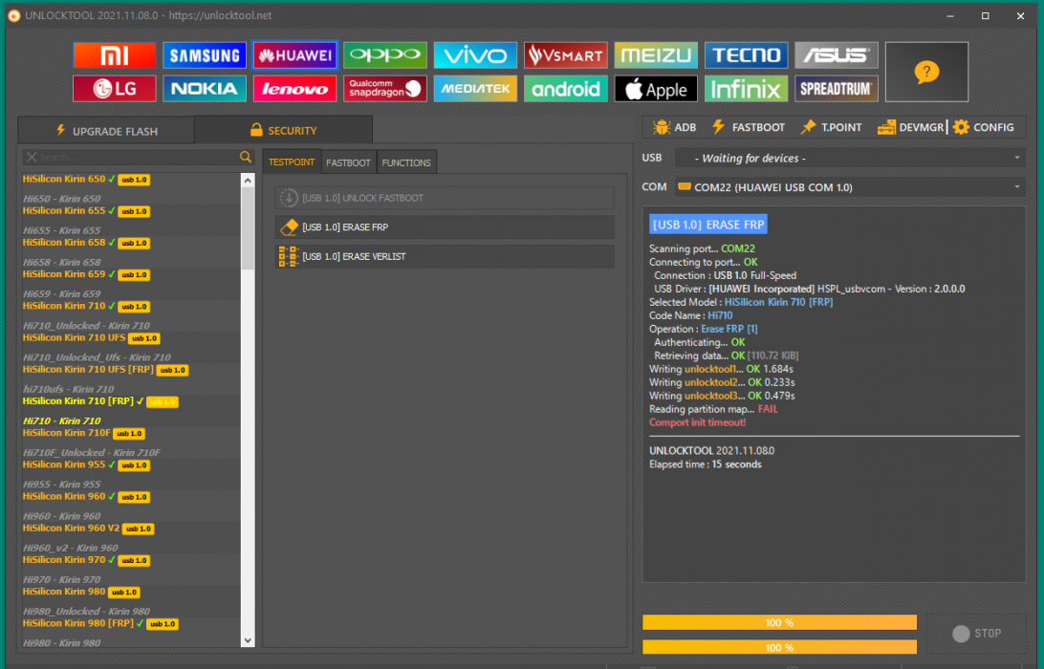Open the ASUS brand section
The image size is (1044, 669).
[837, 55]
